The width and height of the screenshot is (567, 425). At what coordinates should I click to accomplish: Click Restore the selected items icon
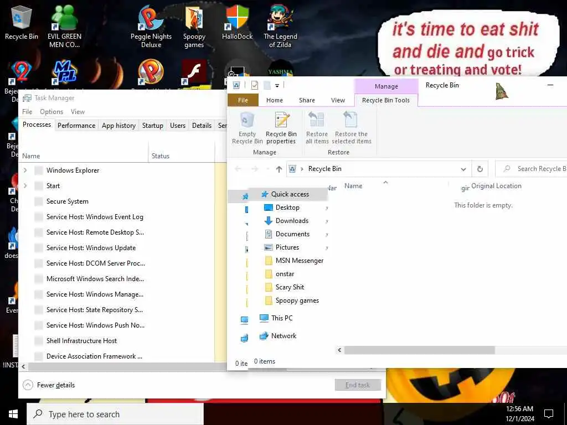(351, 128)
